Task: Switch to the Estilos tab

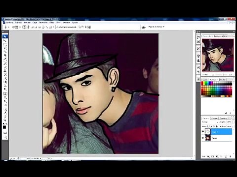Action: pyautogui.click(x=223, y=80)
